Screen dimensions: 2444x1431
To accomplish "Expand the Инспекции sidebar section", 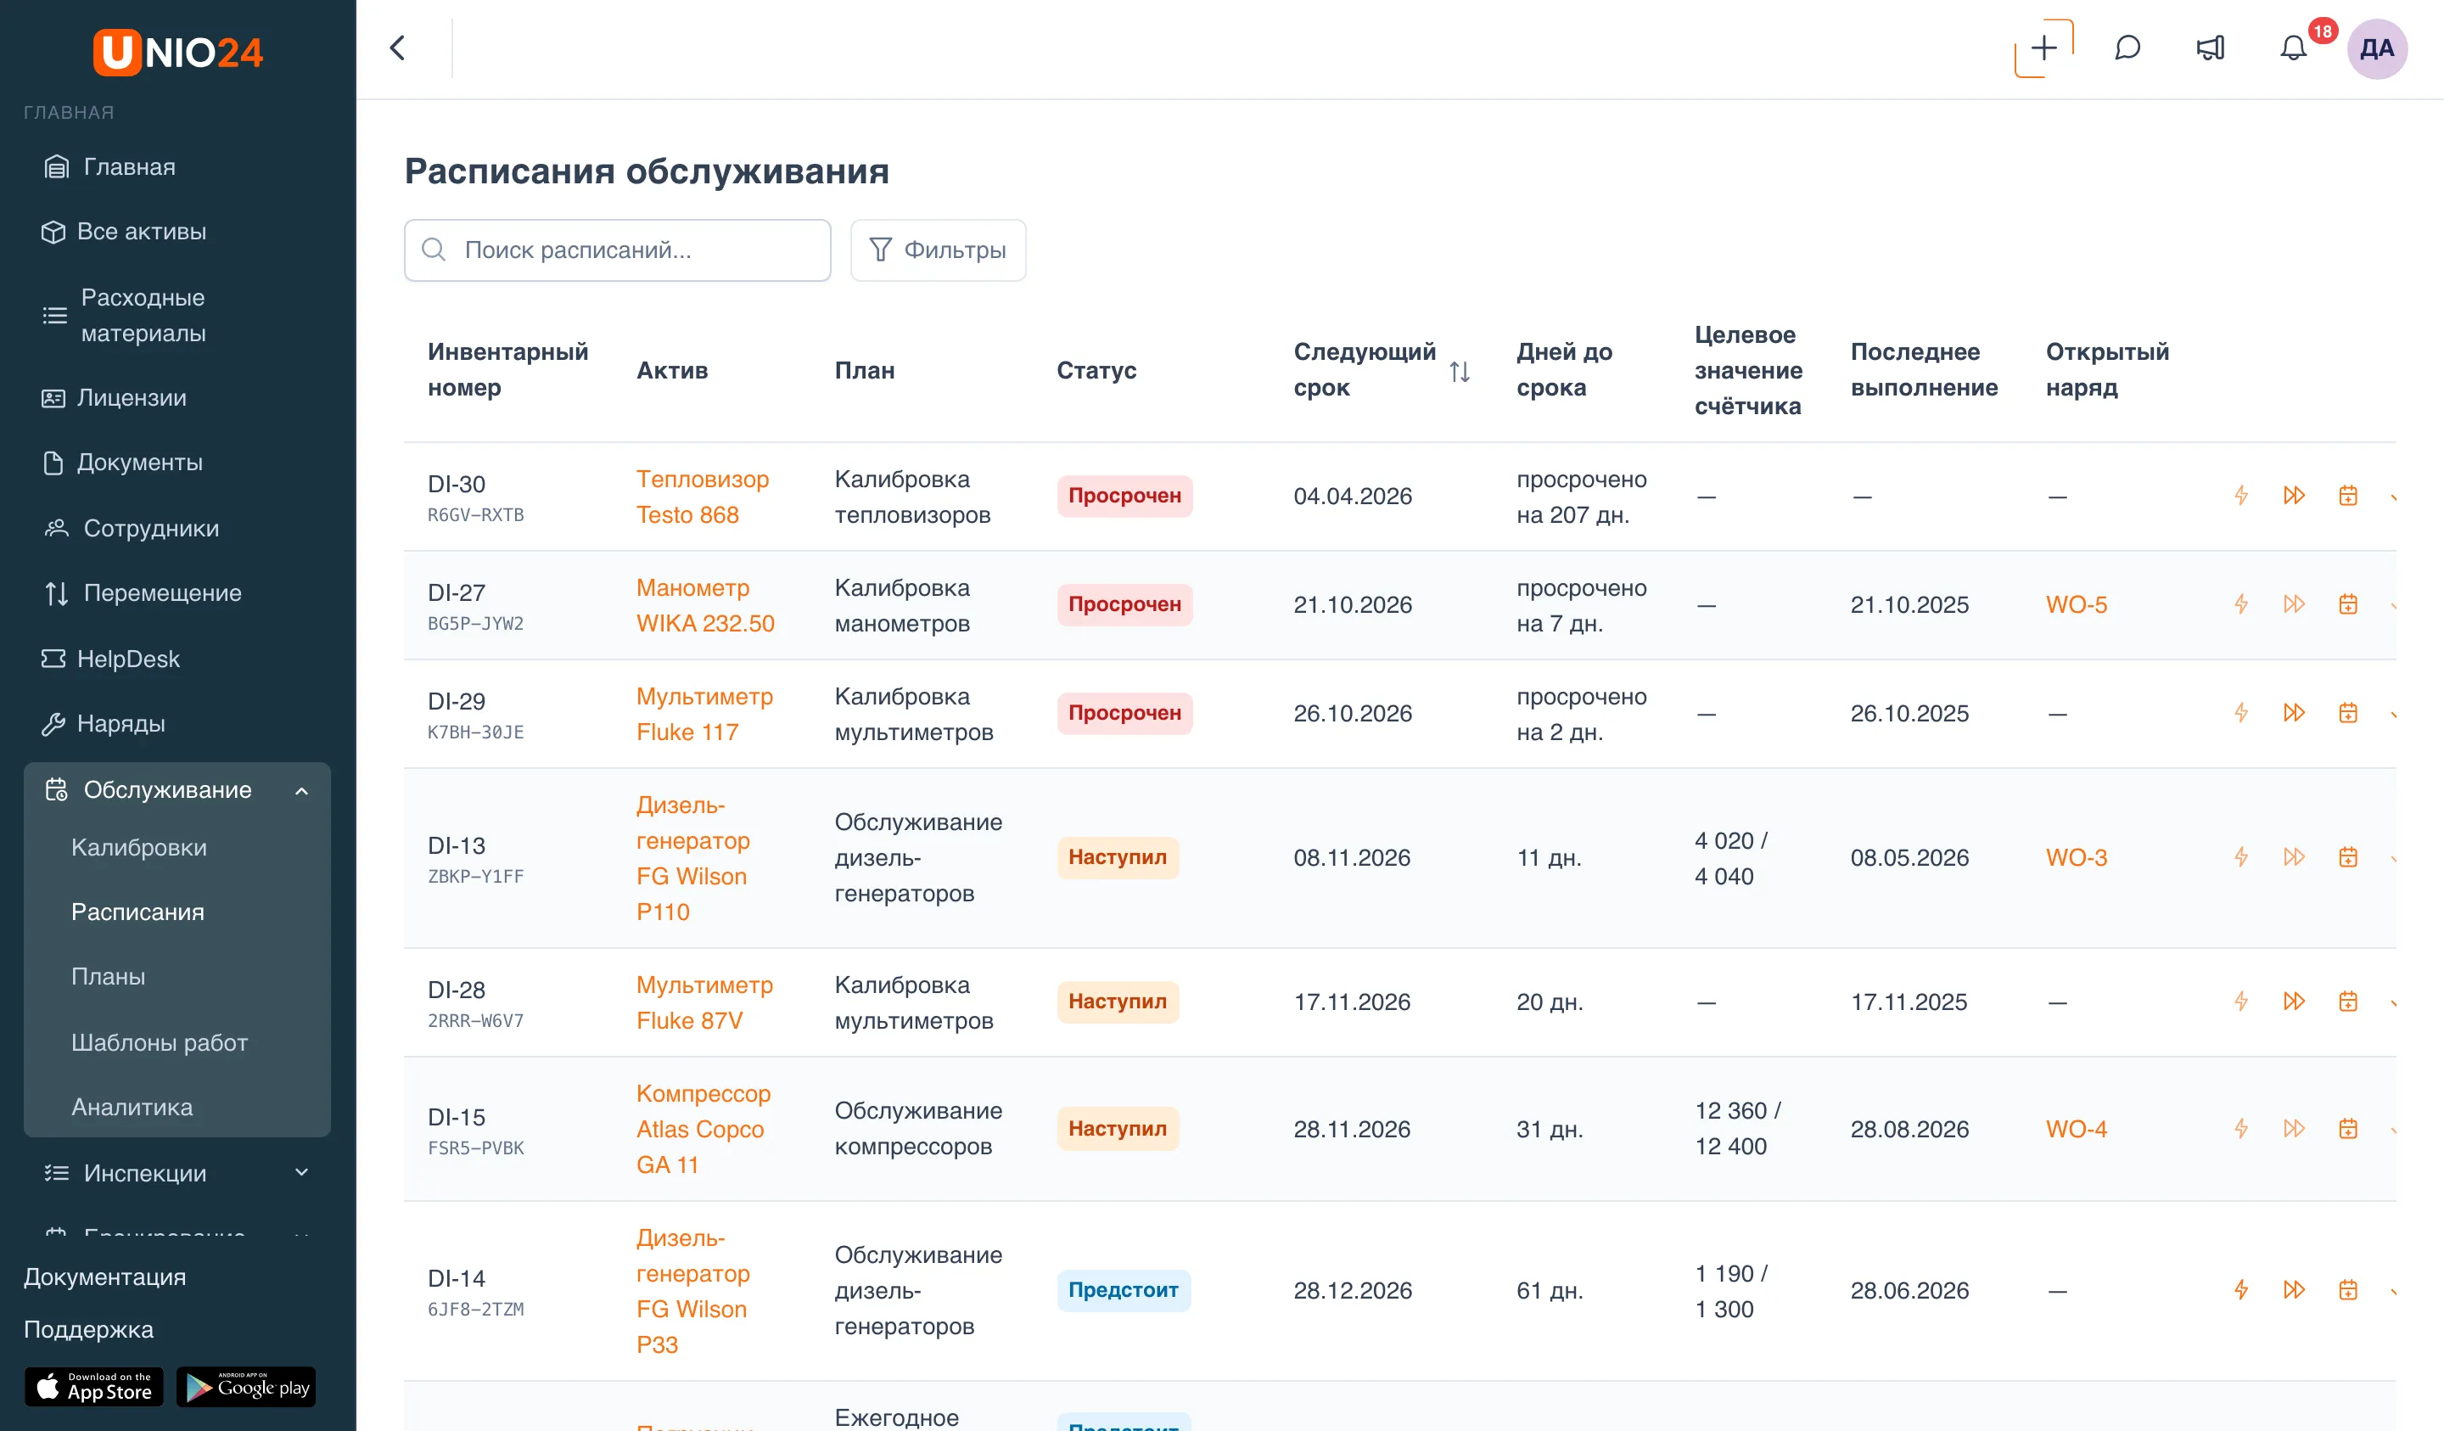I will (301, 1173).
